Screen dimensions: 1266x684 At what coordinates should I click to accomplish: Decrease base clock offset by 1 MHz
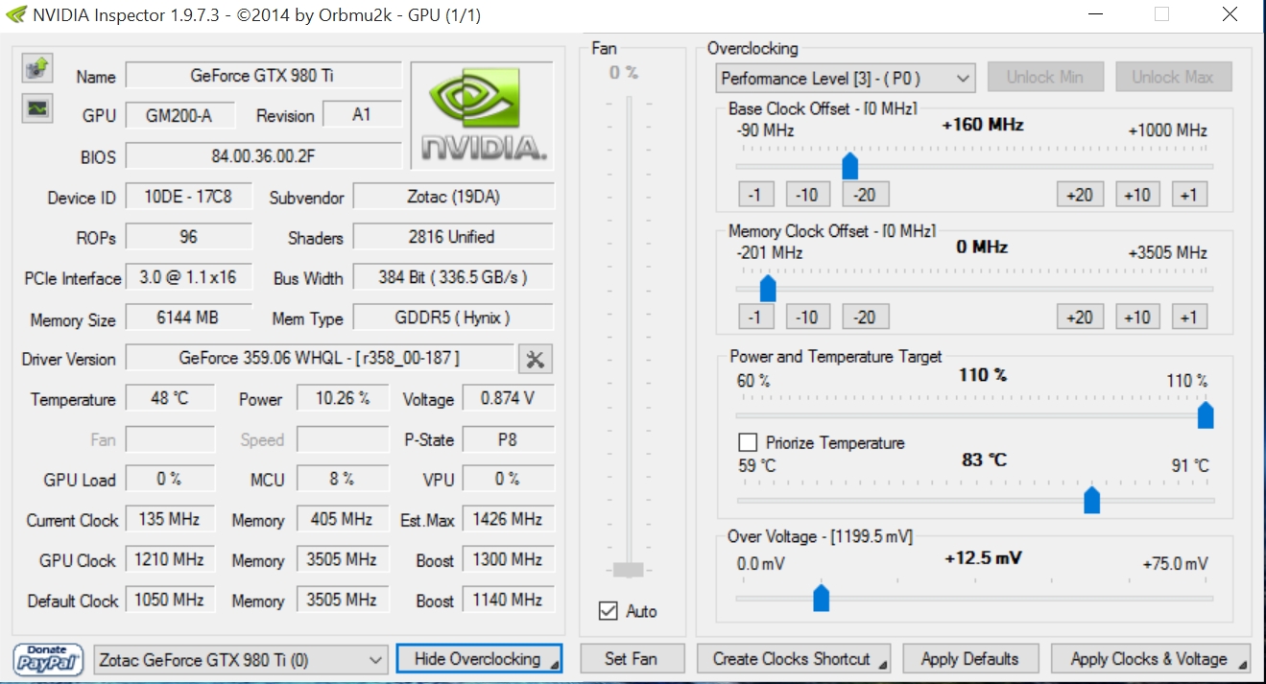pos(756,195)
